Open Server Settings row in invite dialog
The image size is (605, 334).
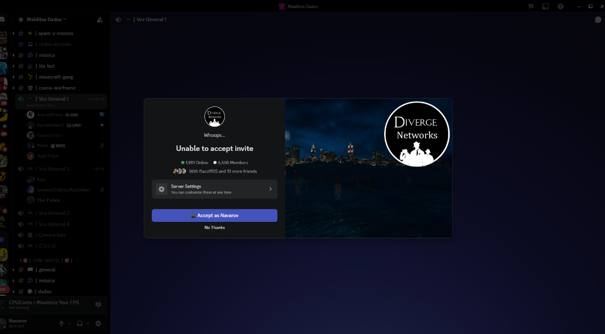tap(214, 189)
